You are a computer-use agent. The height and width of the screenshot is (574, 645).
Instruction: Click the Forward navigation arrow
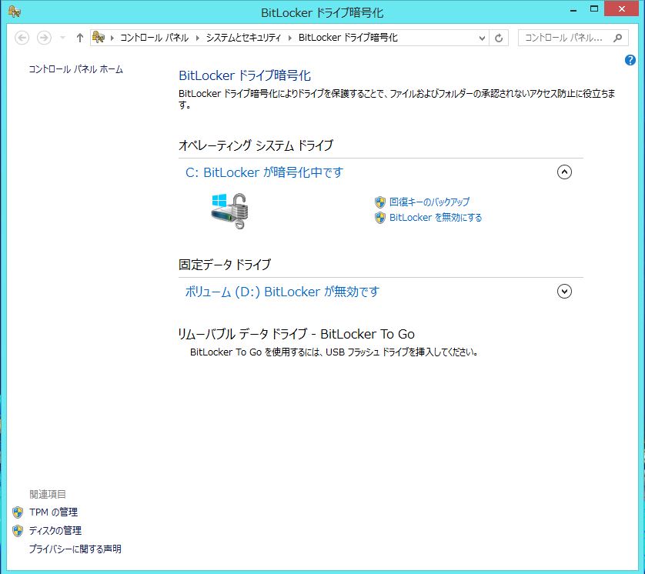(x=44, y=38)
